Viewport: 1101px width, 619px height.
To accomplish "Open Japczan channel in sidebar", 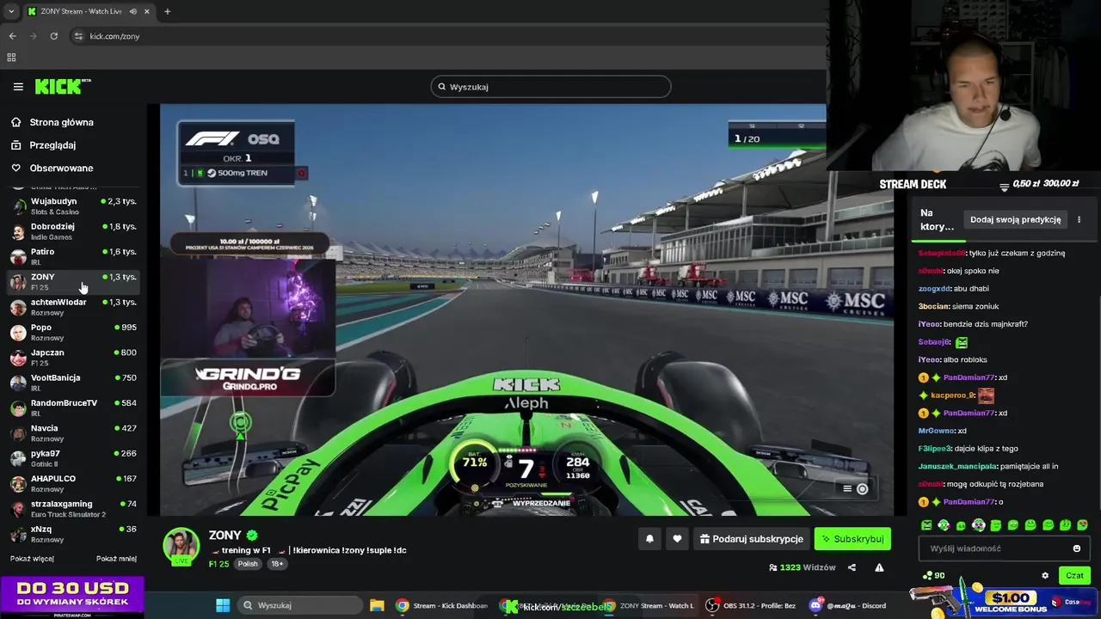I will [73, 357].
